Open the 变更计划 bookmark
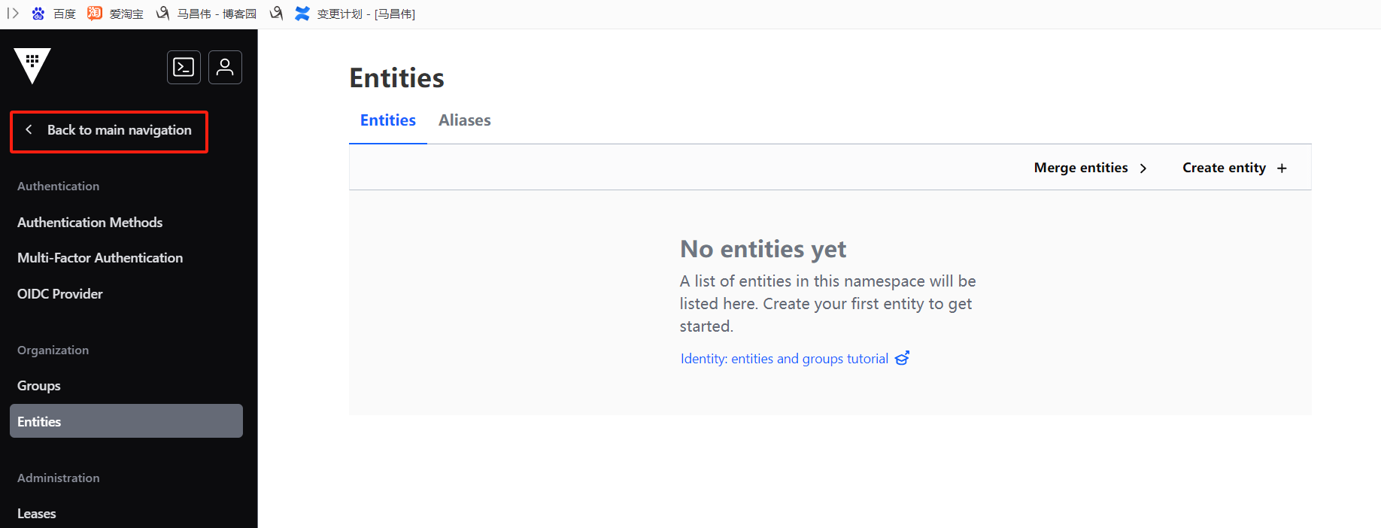The height and width of the screenshot is (528, 1381). (355, 14)
